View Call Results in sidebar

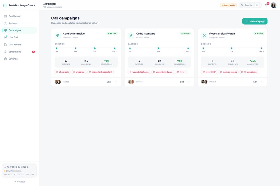tap(19, 44)
